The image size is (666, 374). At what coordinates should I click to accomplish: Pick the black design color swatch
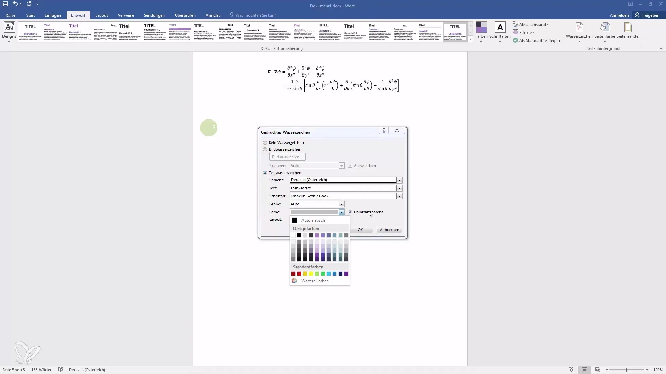pyautogui.click(x=299, y=235)
